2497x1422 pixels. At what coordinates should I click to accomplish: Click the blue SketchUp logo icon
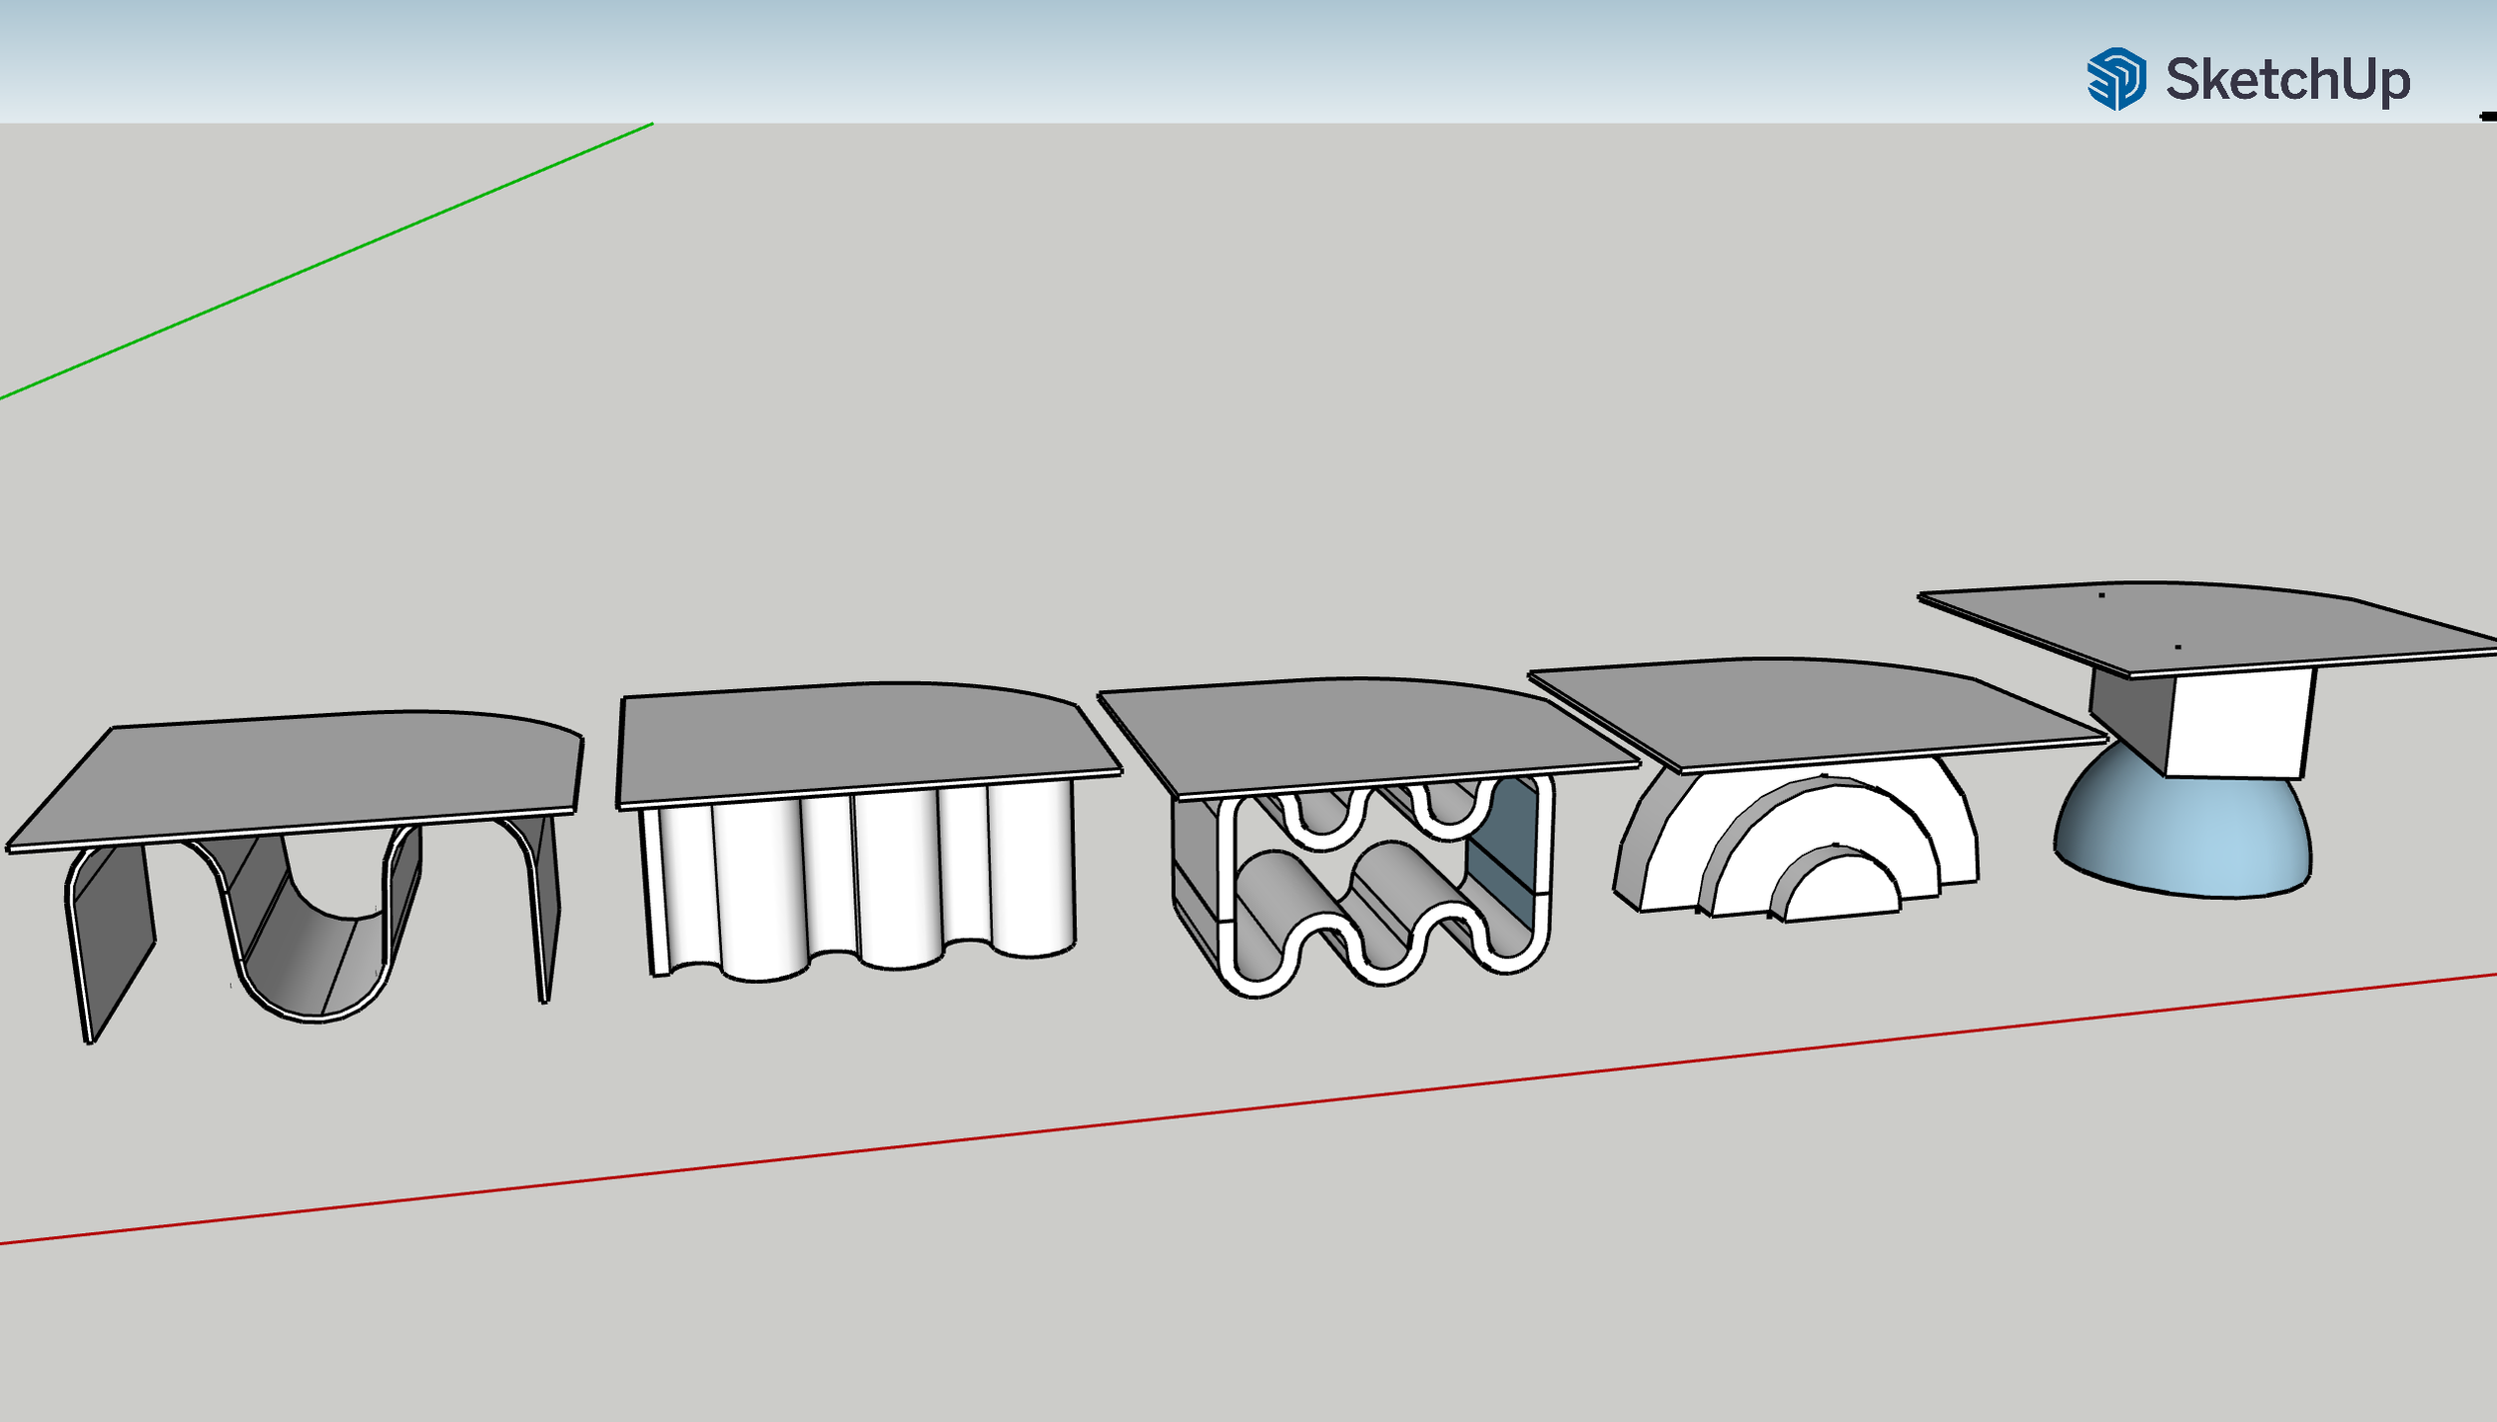tap(2115, 79)
